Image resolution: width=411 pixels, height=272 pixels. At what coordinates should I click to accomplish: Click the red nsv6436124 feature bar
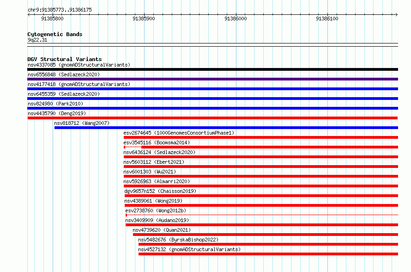coord(261,157)
